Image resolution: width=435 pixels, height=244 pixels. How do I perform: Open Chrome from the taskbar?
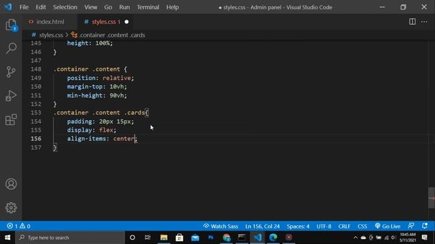(x=226, y=237)
